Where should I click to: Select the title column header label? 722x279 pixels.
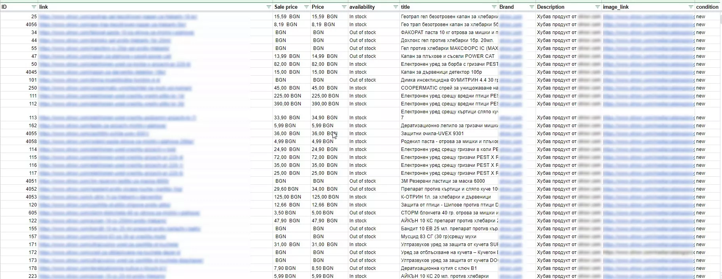coord(405,7)
